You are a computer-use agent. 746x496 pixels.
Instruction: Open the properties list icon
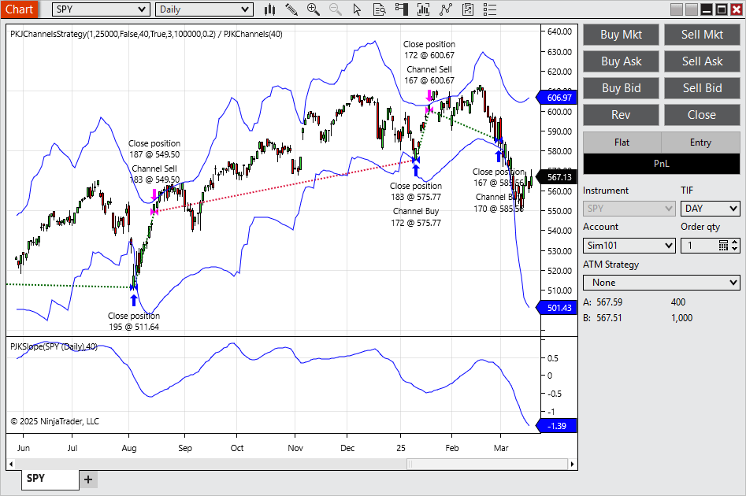[x=489, y=9]
